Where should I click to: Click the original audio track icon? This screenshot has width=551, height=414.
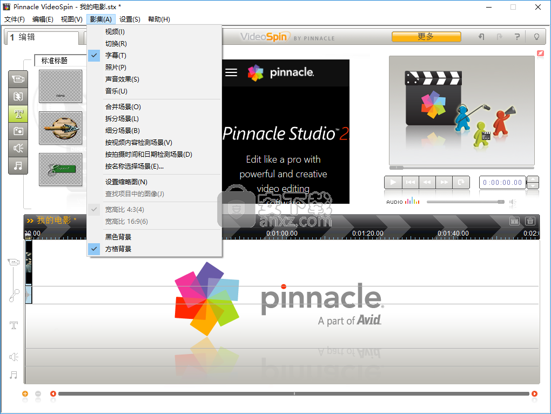(14, 296)
